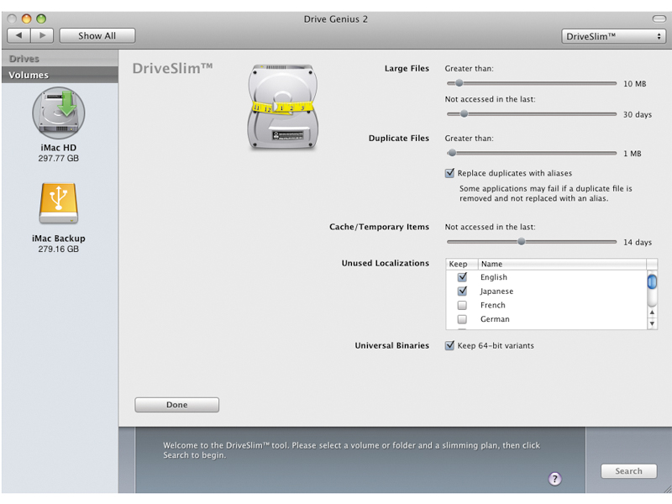Go back with the left arrow button
Viewport: 672px width, 504px height.
18,35
